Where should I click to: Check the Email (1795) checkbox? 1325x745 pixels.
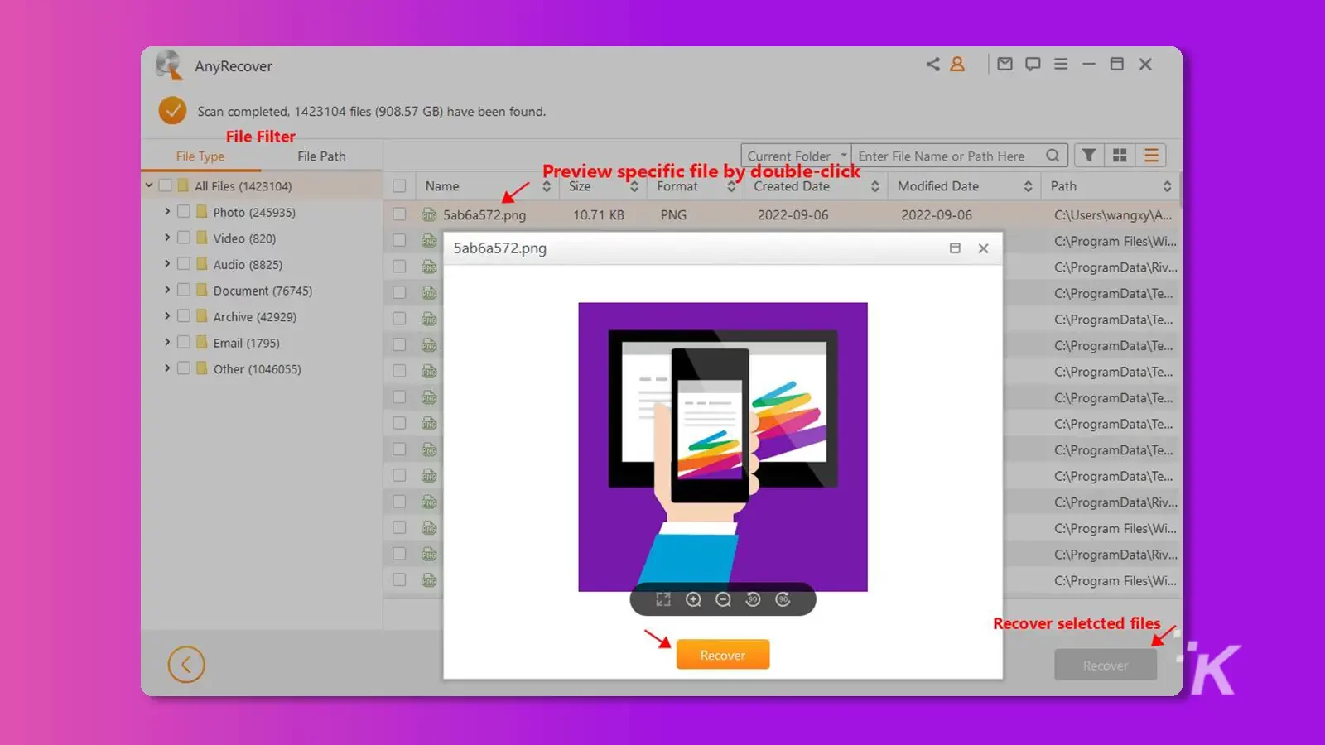click(x=184, y=343)
